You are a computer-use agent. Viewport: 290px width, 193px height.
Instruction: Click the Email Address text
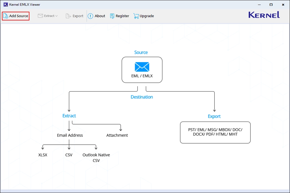pyautogui.click(x=70, y=135)
